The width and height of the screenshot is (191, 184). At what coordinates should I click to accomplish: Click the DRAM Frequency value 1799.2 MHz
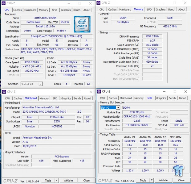click(x=152, y=36)
